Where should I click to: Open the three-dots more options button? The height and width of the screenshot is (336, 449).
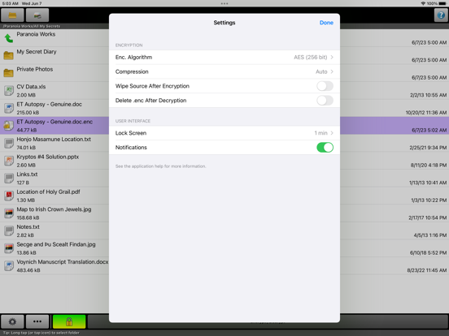pos(37,321)
